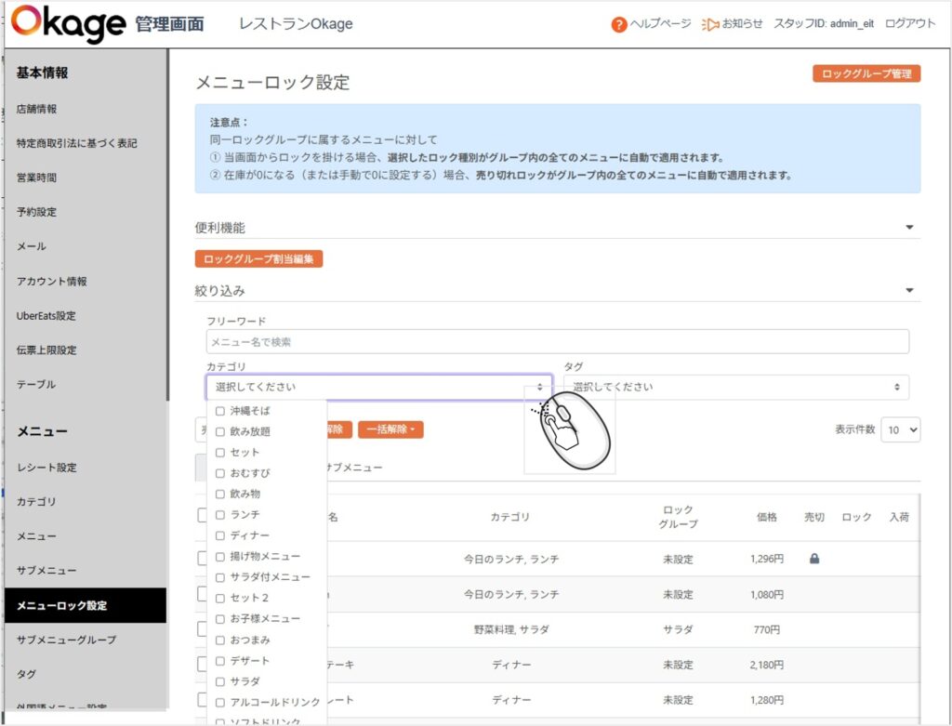
Task: Click the ログアウト link
Action: click(910, 24)
